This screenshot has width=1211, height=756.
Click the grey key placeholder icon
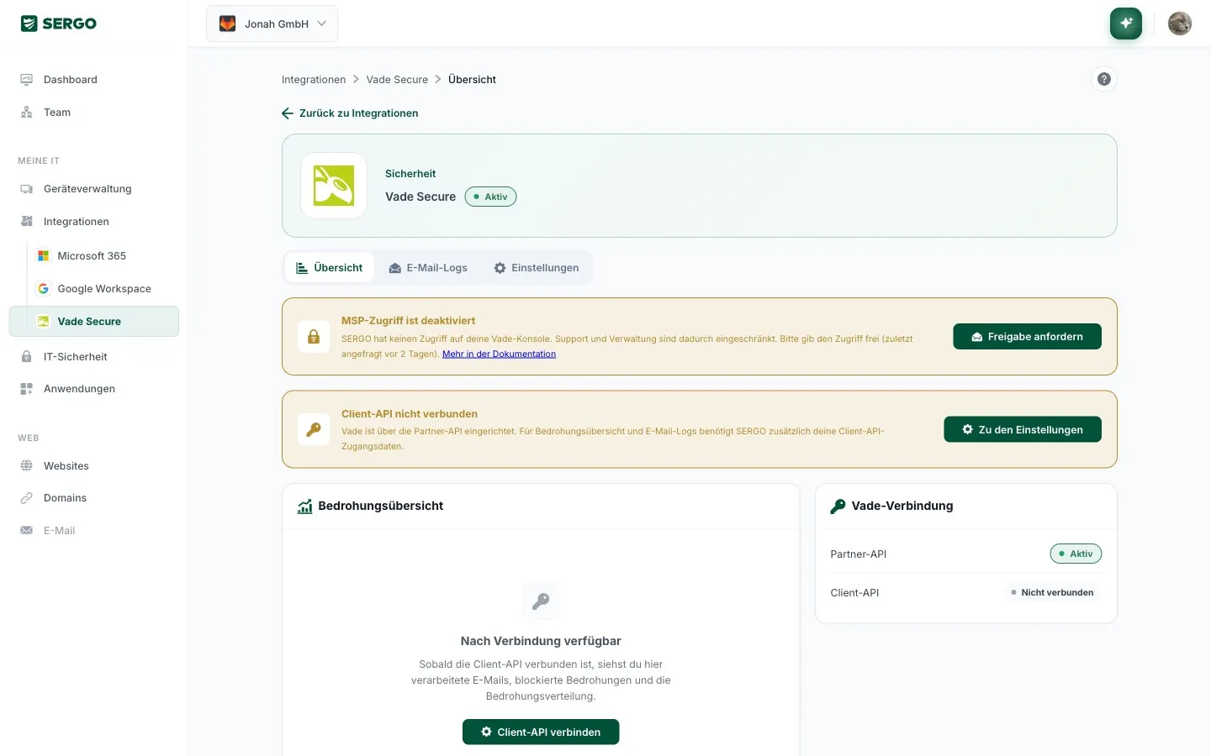(x=541, y=601)
